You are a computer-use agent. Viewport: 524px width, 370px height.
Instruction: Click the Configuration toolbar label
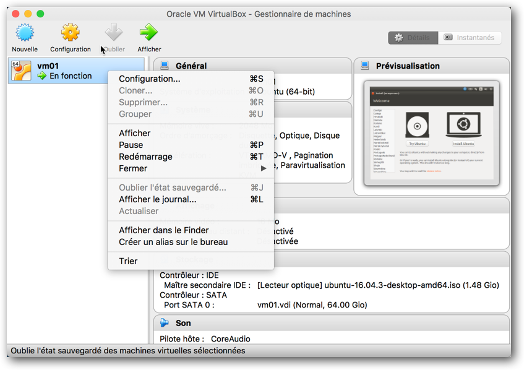click(70, 49)
